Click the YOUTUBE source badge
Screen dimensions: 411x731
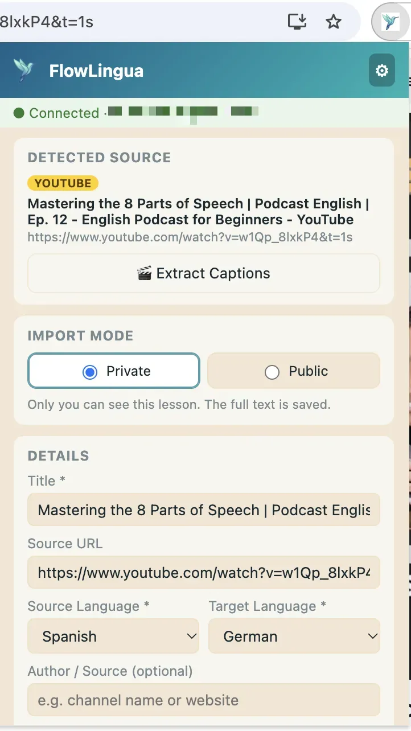tap(63, 183)
